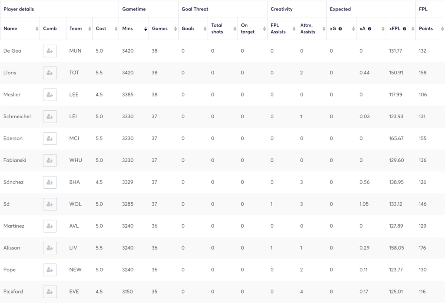Select the Goal Threat section header

point(194,9)
